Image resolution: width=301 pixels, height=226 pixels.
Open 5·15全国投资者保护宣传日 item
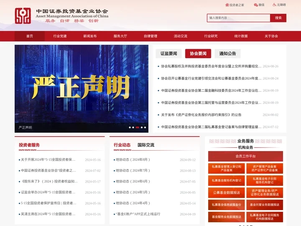(48, 203)
